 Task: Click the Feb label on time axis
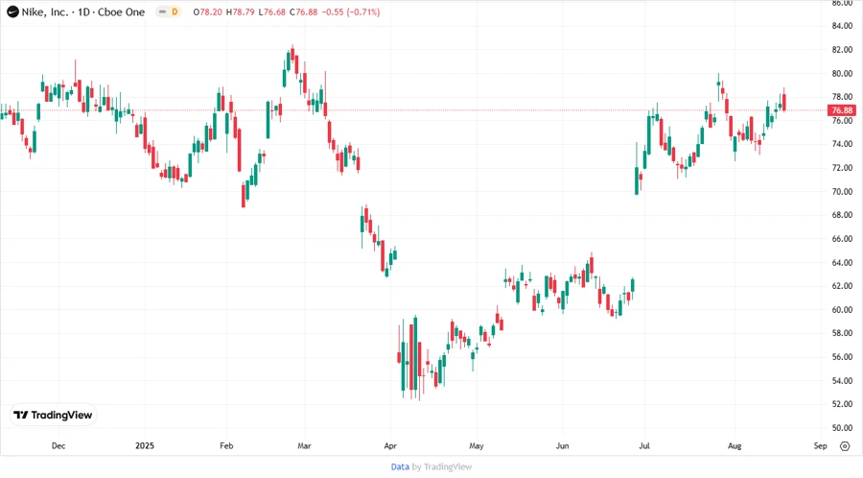pos(226,446)
